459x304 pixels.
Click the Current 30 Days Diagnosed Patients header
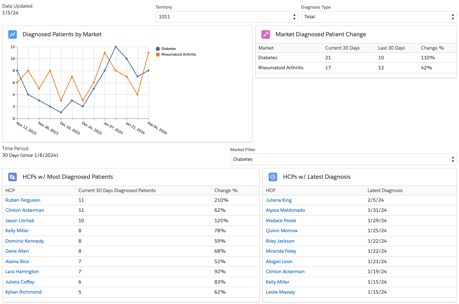coord(117,191)
